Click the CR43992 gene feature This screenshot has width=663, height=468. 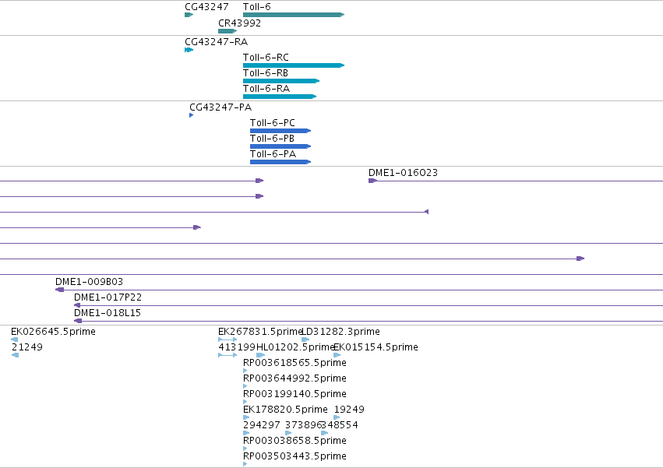227,31
